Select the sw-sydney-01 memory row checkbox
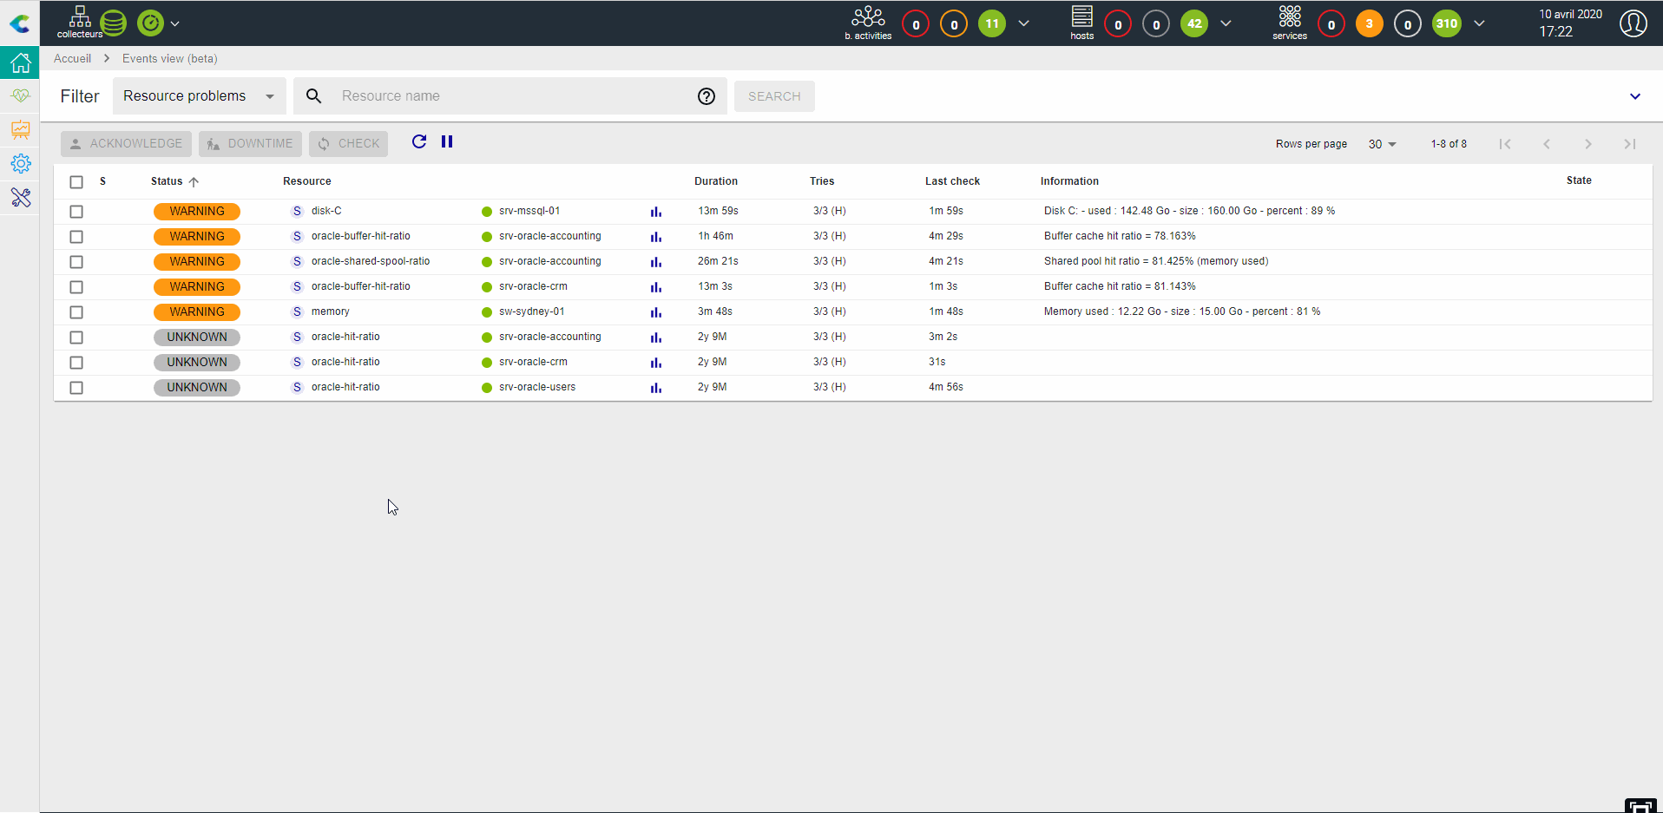This screenshot has height=813, width=1663. (76, 312)
